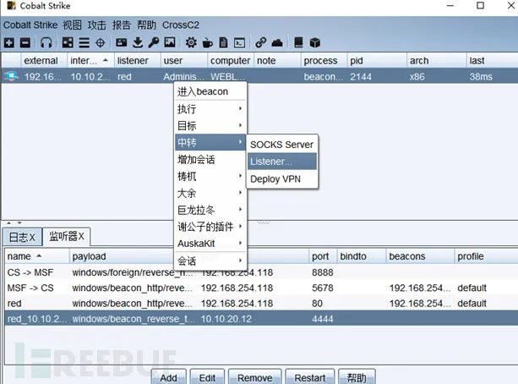Open screenshots picture icon

(x=170, y=42)
